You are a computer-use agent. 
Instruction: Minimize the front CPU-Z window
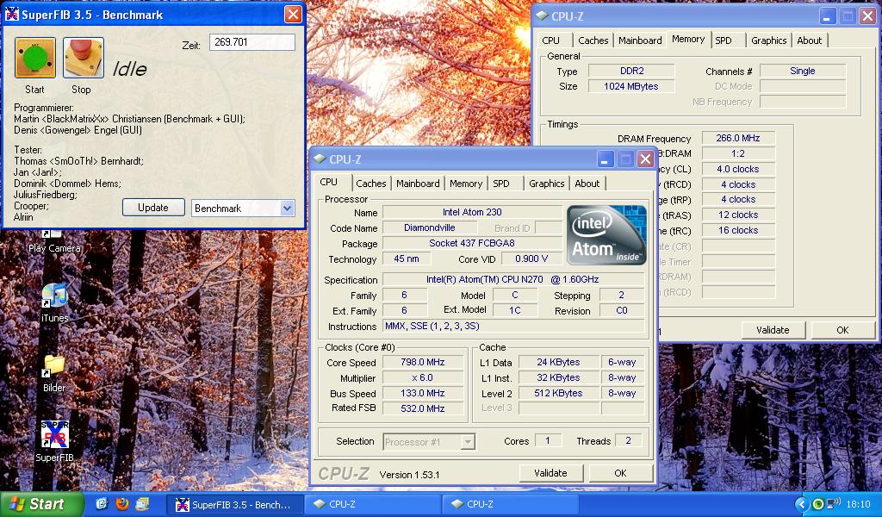pos(605,159)
